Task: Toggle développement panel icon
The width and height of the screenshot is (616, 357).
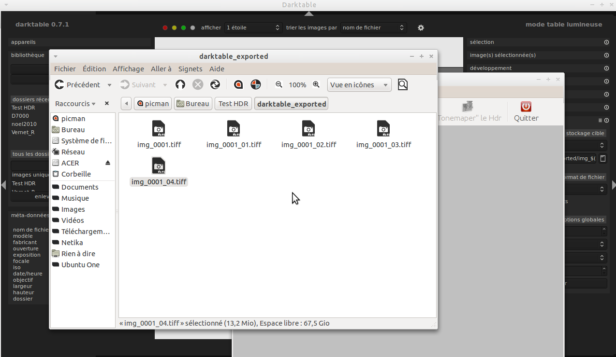Action: point(606,68)
